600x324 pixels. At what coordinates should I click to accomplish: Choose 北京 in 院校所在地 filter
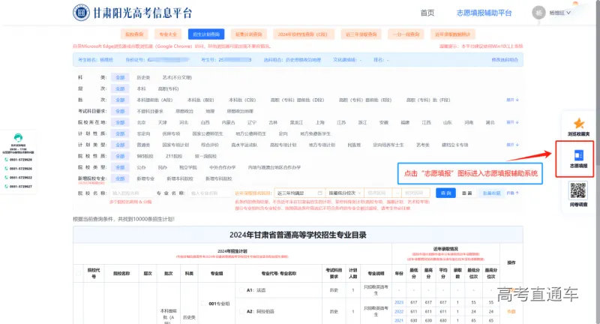click(x=142, y=122)
